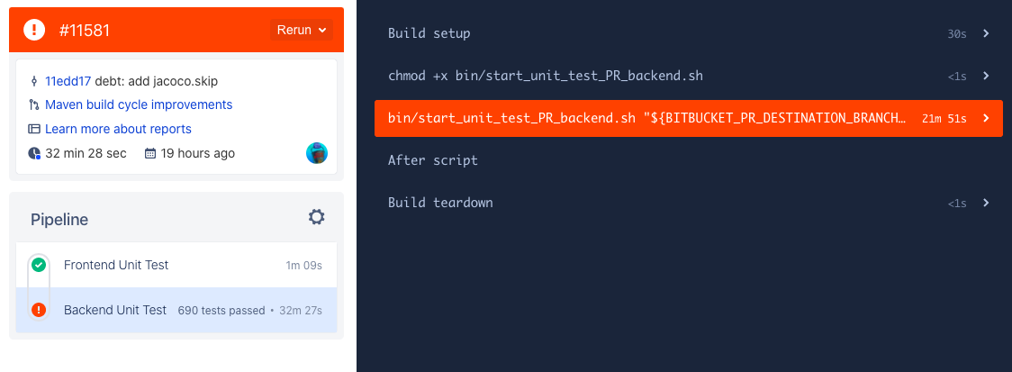The image size is (1012, 372).
Task: Click the green success check on Frontend Unit Test
Action: [39, 265]
